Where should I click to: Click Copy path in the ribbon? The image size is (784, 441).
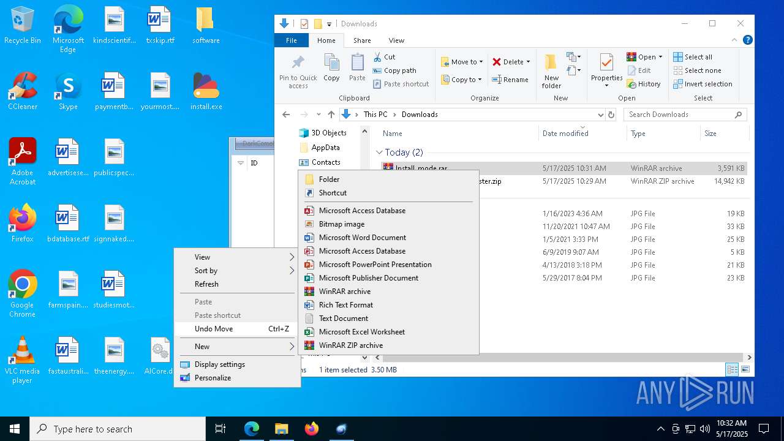click(x=394, y=70)
